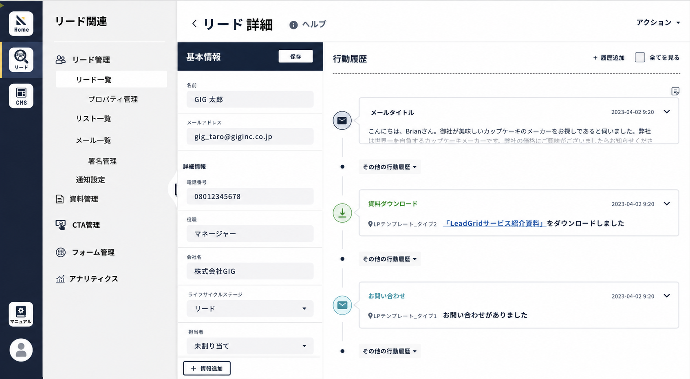
Task: Click the 履歴追加 button
Action: click(609, 58)
